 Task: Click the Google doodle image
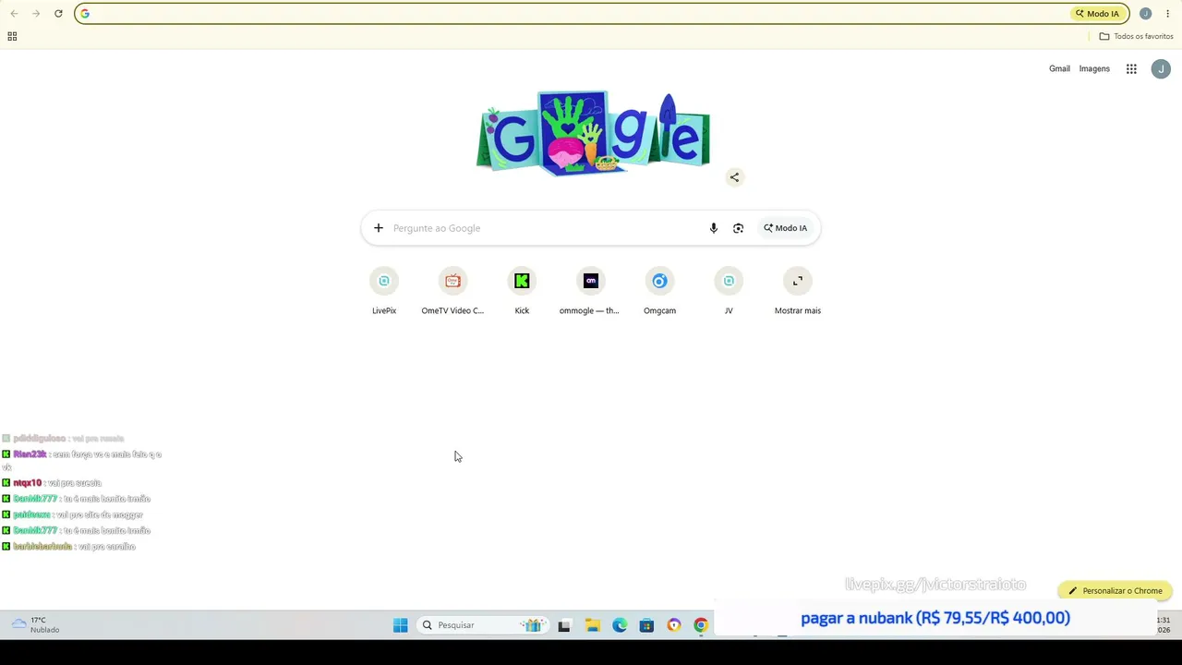[x=593, y=134]
